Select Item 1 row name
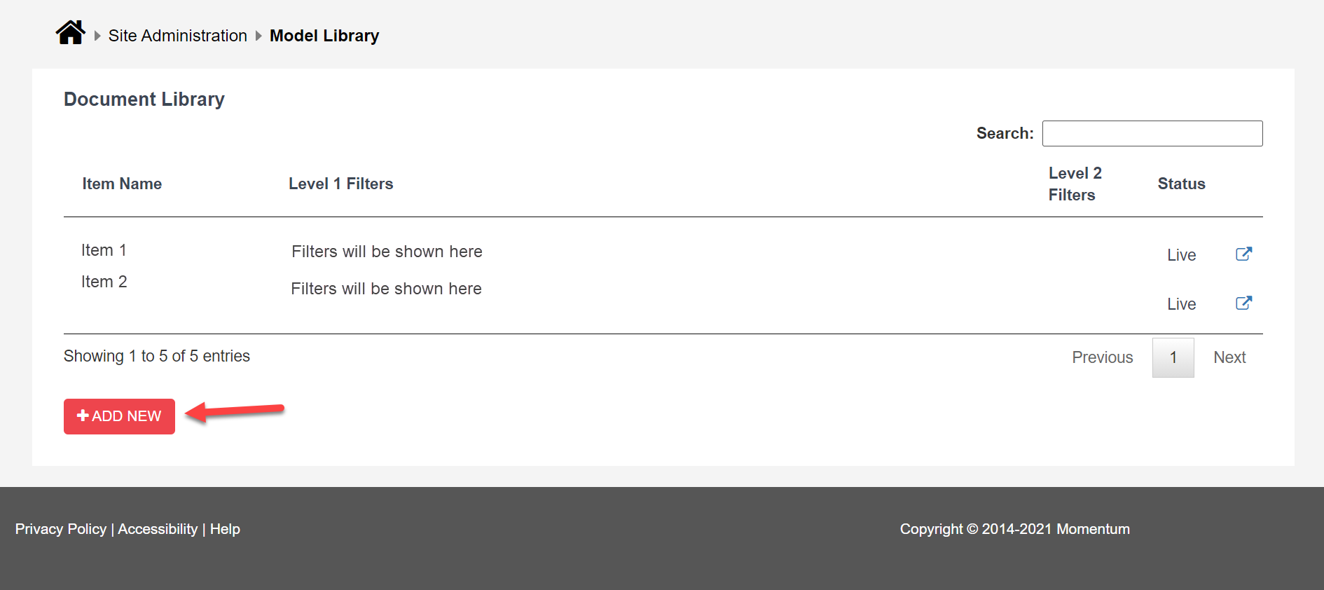This screenshot has height=590, width=1324. pos(104,250)
